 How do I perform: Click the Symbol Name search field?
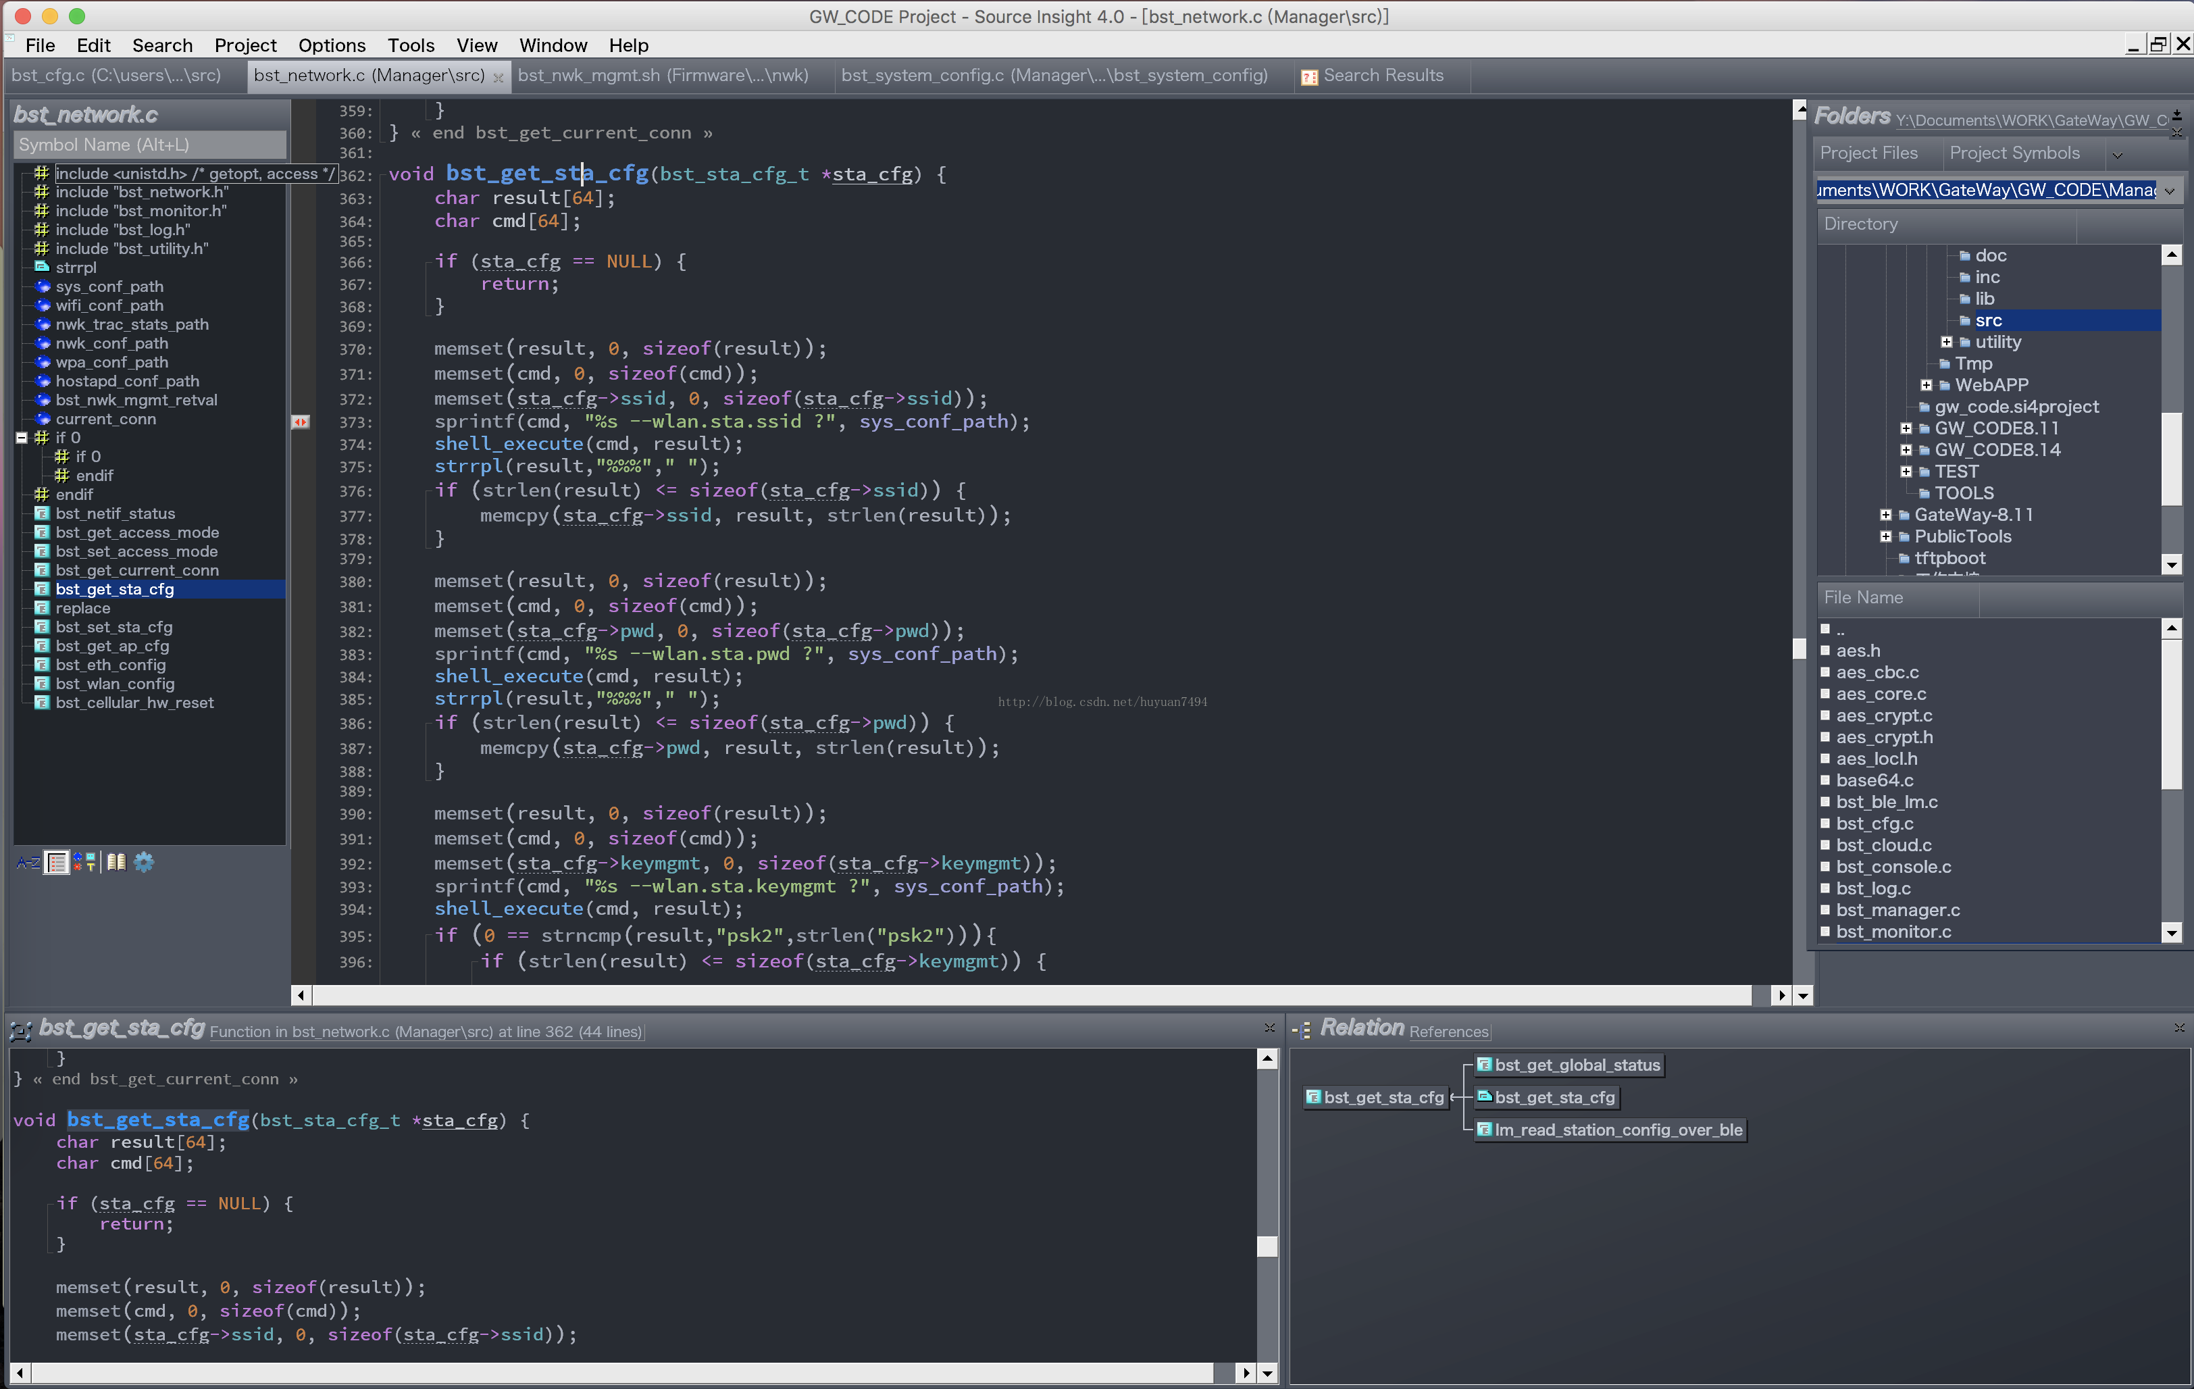[149, 145]
